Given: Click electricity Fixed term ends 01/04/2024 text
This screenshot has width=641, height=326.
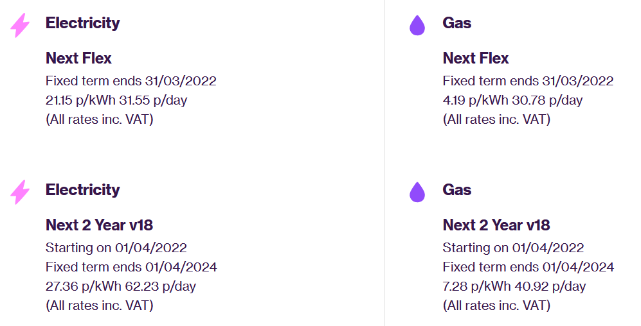Looking at the screenshot, I should click(x=131, y=267).
